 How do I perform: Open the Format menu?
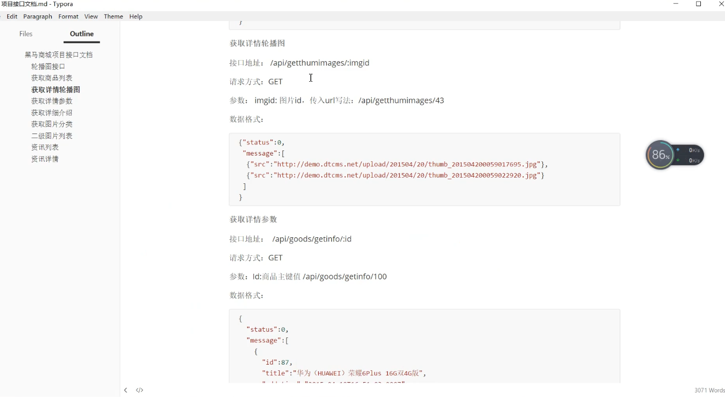point(68,16)
